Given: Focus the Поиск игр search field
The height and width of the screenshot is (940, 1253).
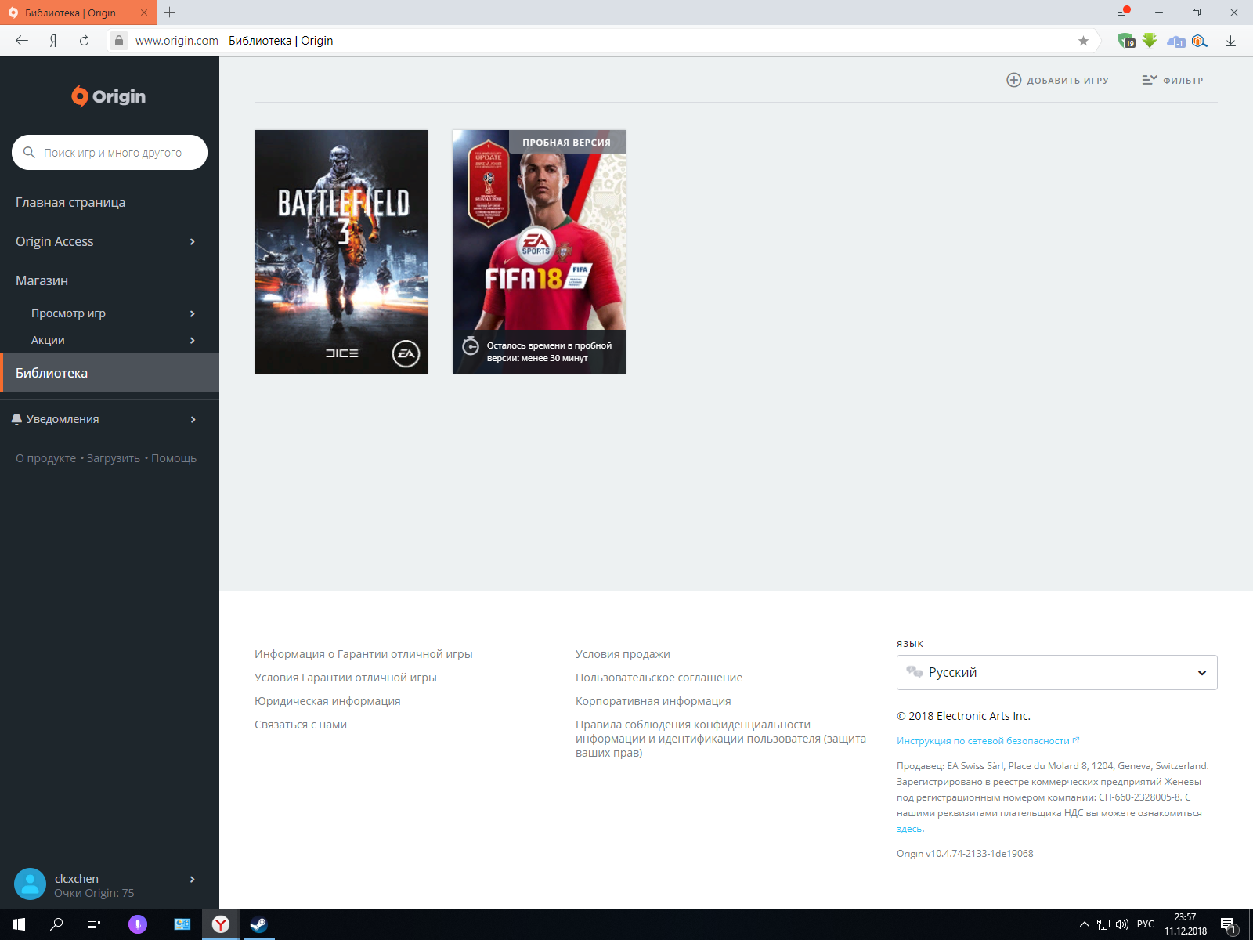Looking at the screenshot, I should [110, 152].
